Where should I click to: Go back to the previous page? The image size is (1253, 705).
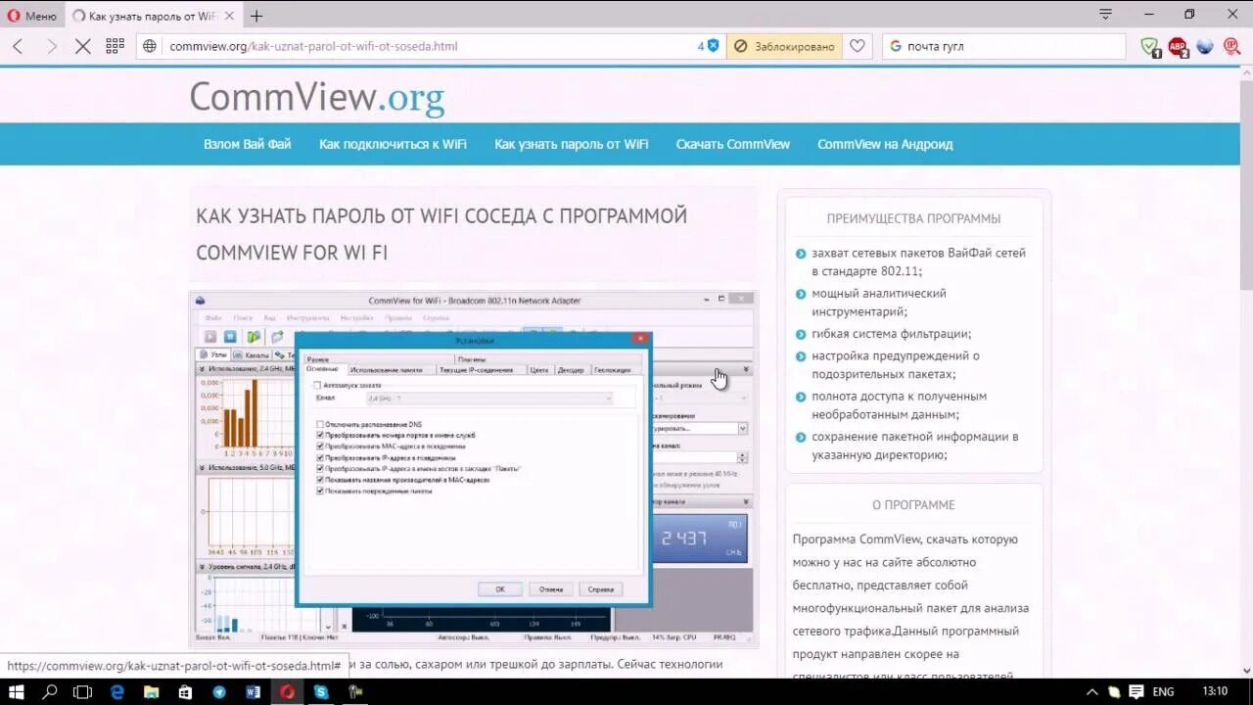point(18,46)
